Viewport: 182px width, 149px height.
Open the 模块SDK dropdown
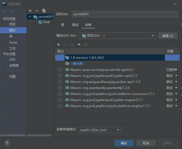[117, 35]
